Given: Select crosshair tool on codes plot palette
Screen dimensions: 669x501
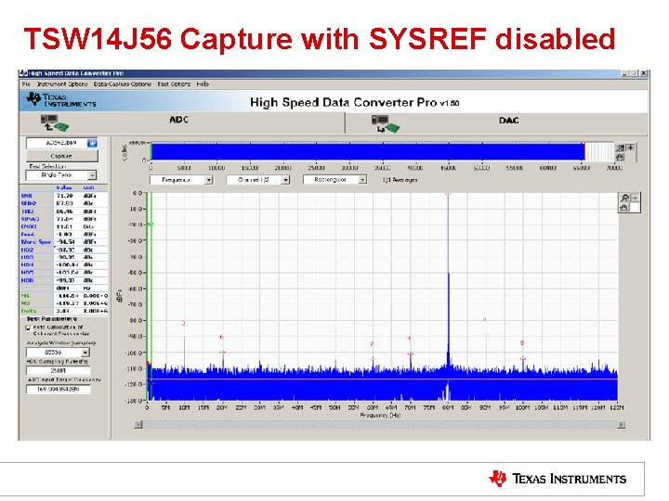Looking at the screenshot, I should (631, 148).
